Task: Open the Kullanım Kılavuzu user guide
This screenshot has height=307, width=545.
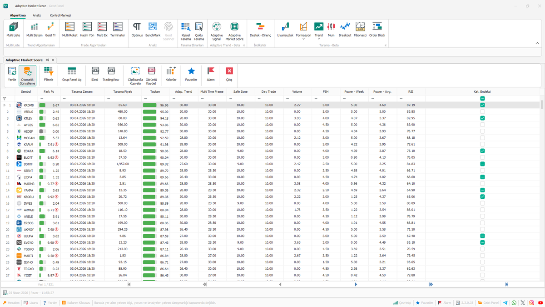Action: point(76,302)
